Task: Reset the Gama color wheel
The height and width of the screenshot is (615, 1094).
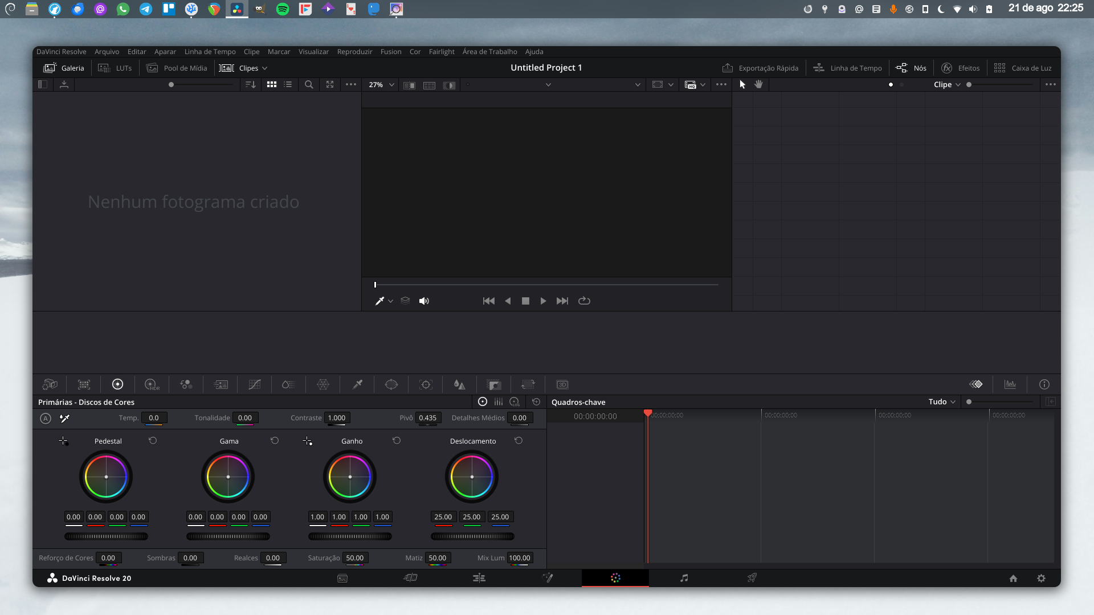Action: coord(274,440)
